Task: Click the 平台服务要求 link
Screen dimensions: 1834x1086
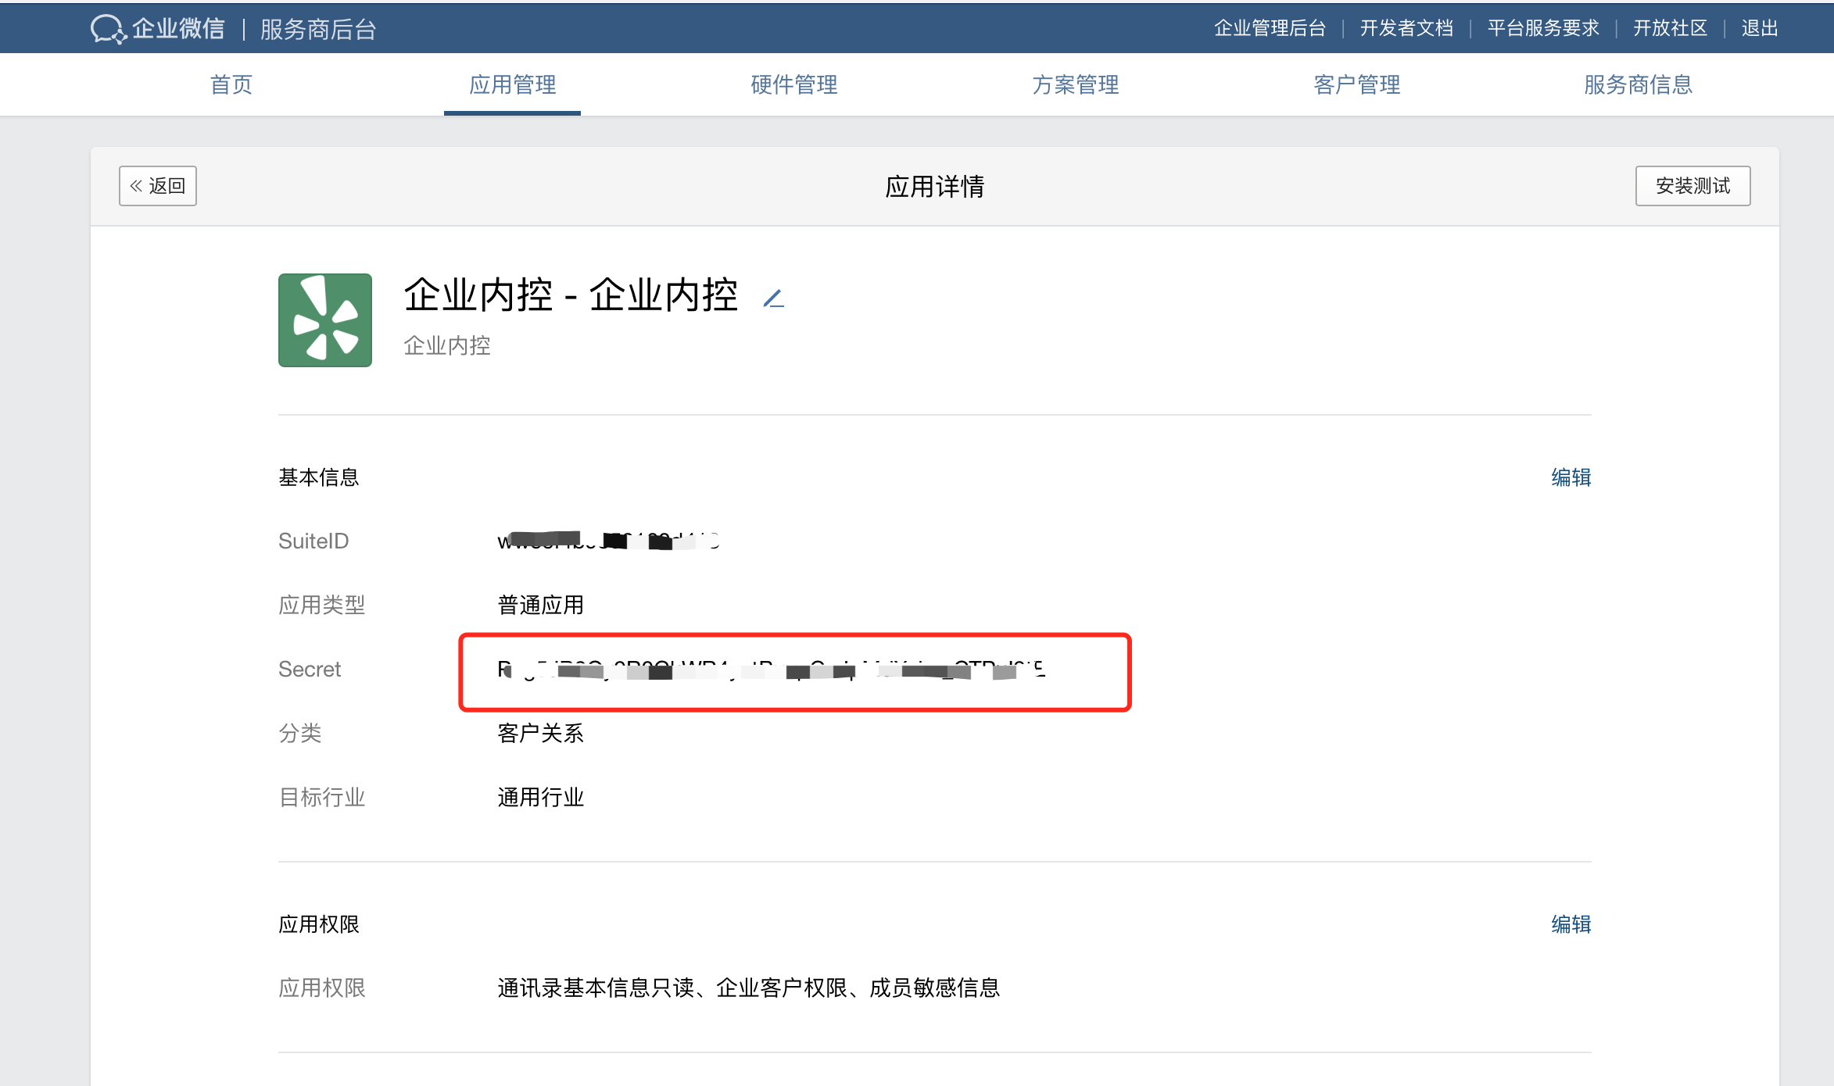Action: tap(1543, 28)
